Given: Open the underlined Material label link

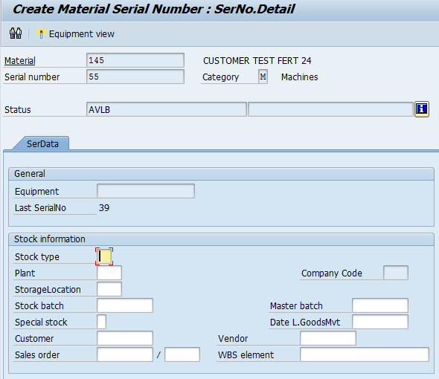Looking at the screenshot, I should click(20, 60).
